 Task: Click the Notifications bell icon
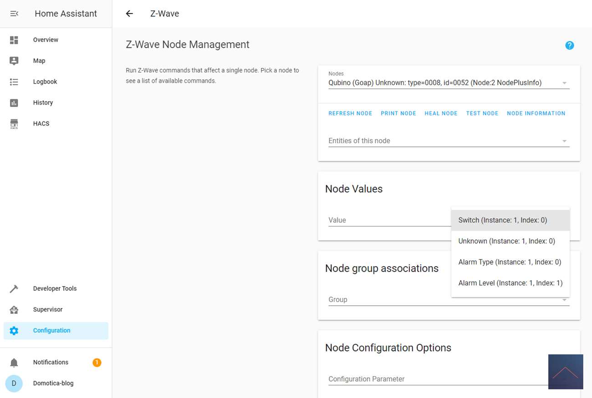pyautogui.click(x=14, y=363)
